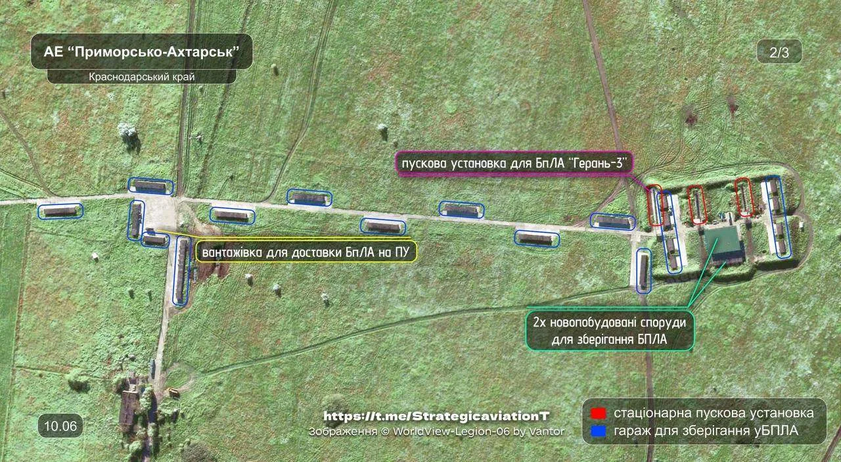The height and width of the screenshot is (462, 841).
Task: Click the 10.06 date badge
Action: pyautogui.click(x=61, y=426)
